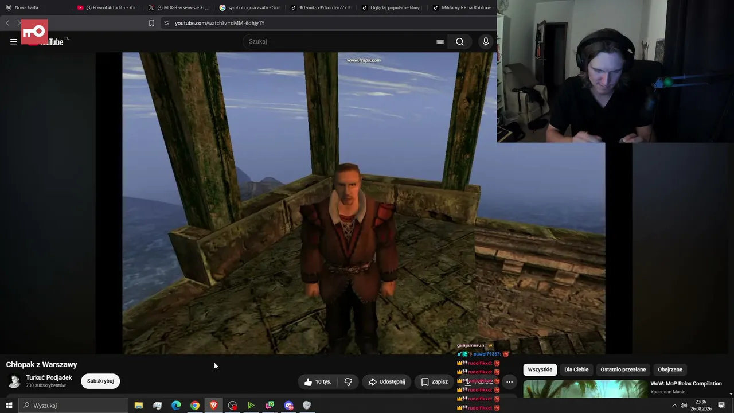Open the WoW: MoP Relax Compilation thumbnail
The width and height of the screenshot is (734, 413).
pos(584,388)
